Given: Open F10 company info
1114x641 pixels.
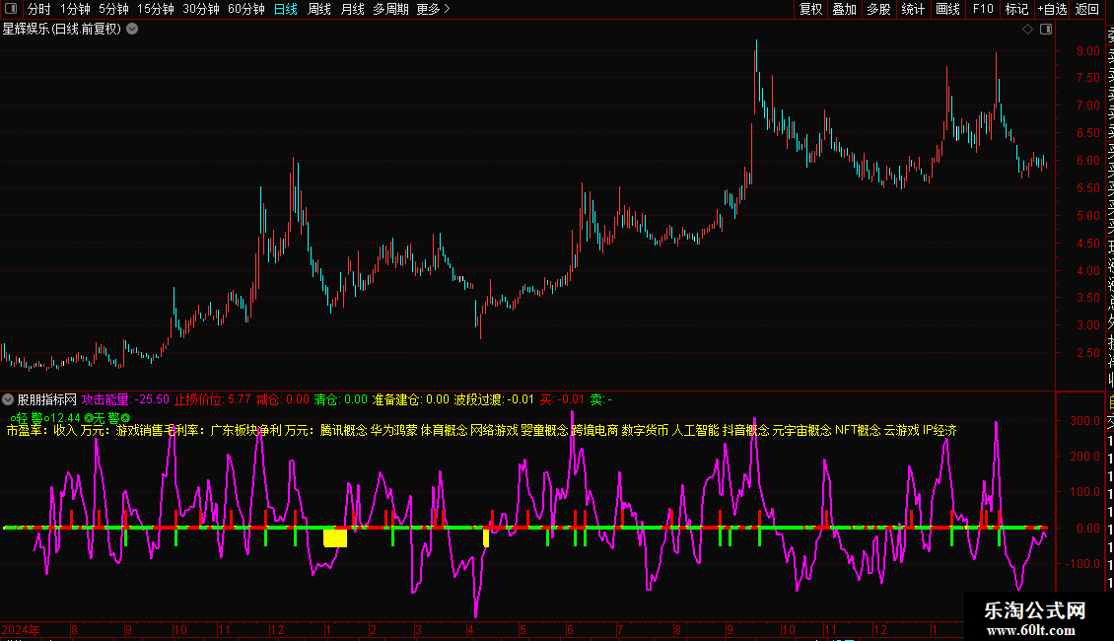Looking at the screenshot, I should click(983, 9).
